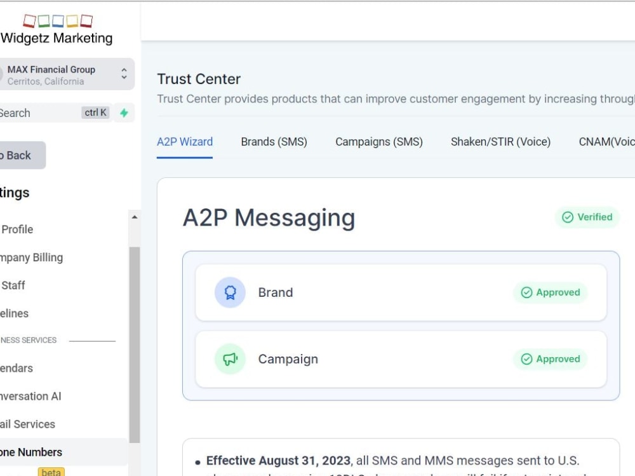This screenshot has height=476, width=635.
Task: Click the Brand ribbon award icon
Action: coord(230,292)
